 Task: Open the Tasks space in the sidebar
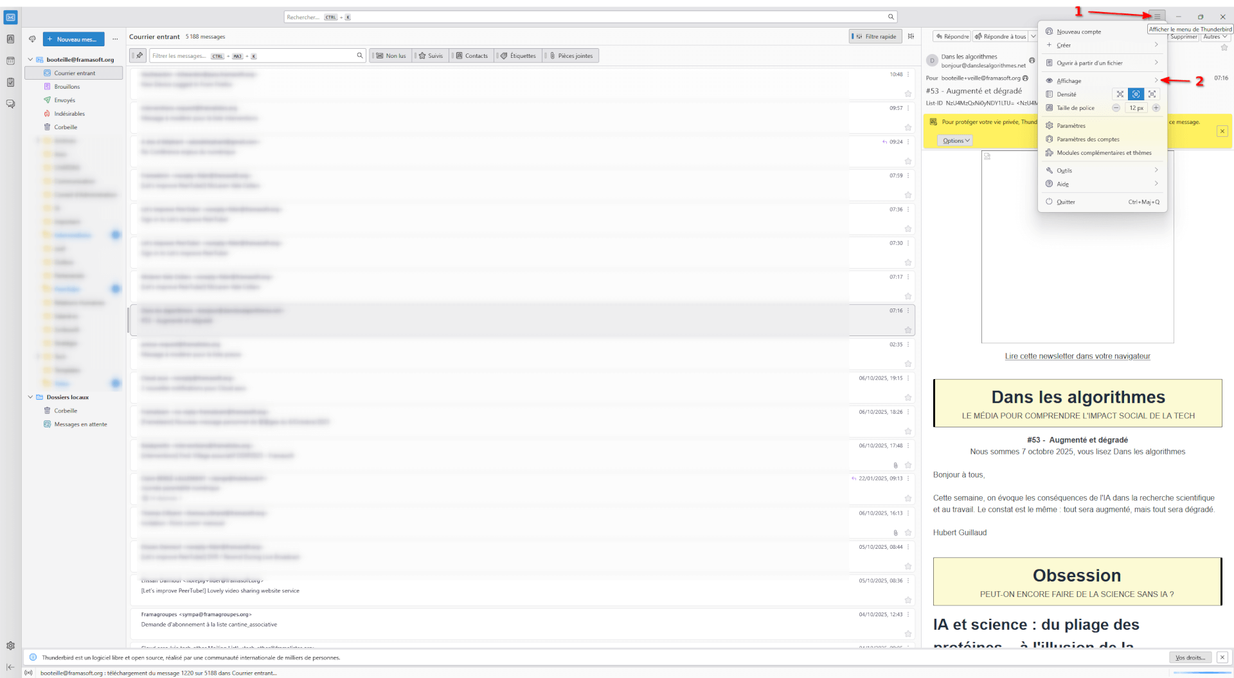10,82
